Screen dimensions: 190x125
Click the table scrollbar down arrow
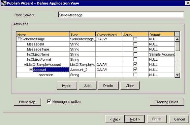click(177, 75)
